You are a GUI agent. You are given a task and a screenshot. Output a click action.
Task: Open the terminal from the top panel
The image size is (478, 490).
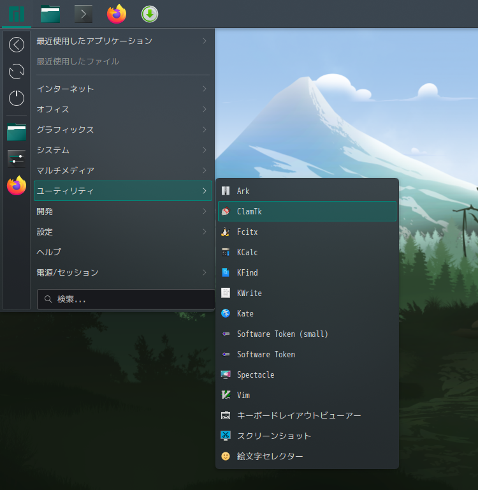pos(83,14)
